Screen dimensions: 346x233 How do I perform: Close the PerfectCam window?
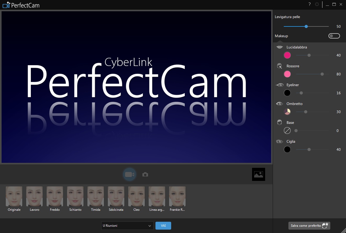coord(341,4)
